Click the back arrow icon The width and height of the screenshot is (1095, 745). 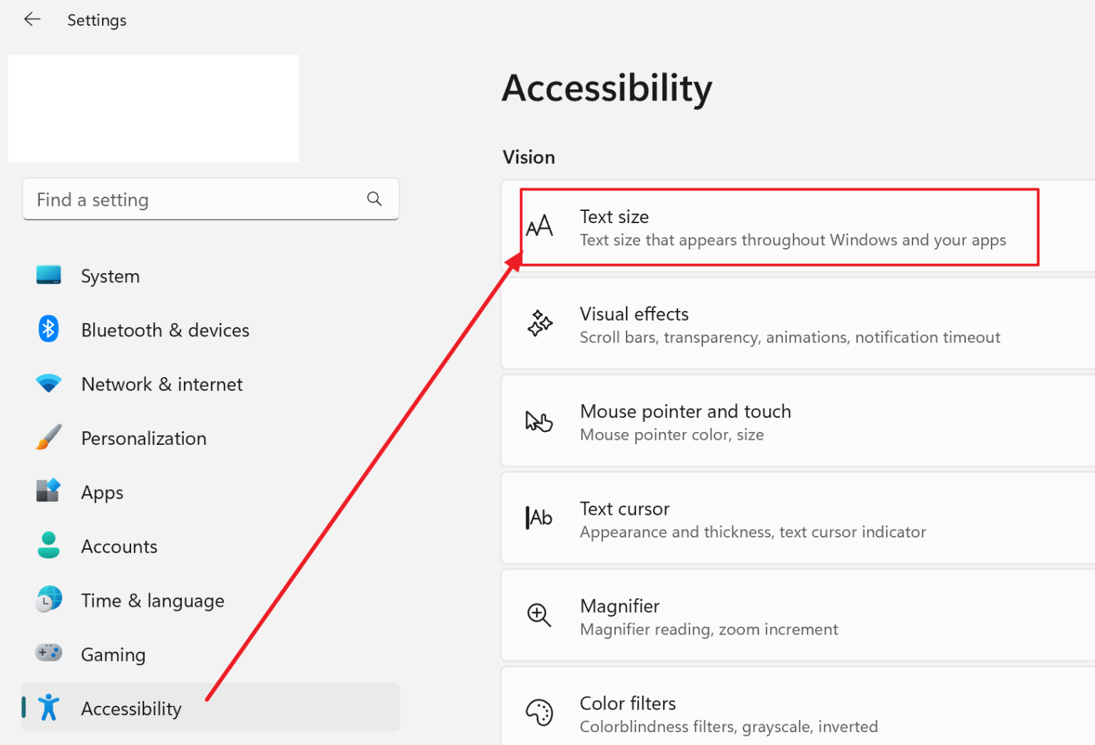click(x=32, y=19)
